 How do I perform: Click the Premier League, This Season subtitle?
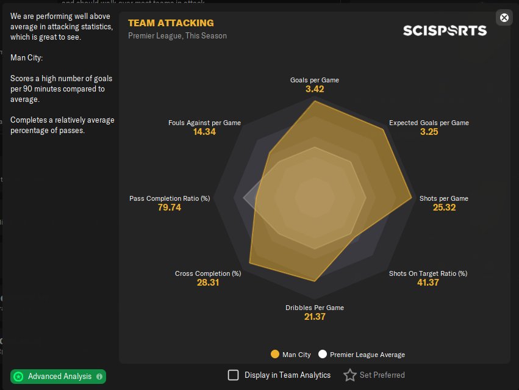click(177, 36)
